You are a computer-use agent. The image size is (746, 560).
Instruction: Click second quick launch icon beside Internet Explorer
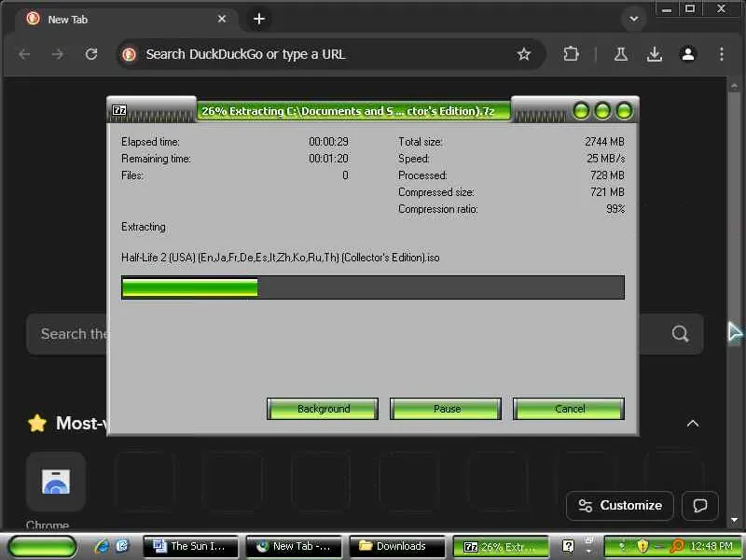click(x=122, y=546)
